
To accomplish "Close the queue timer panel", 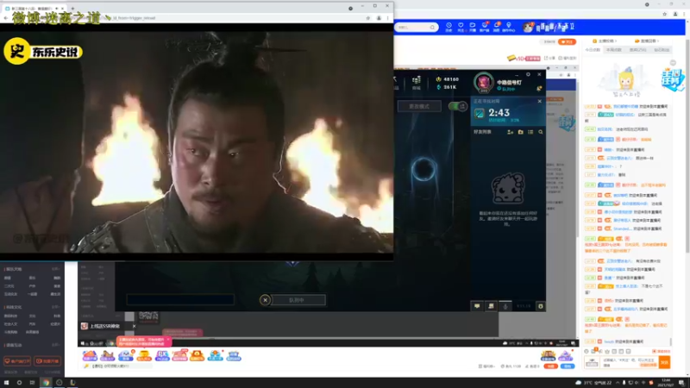I will [540, 101].
